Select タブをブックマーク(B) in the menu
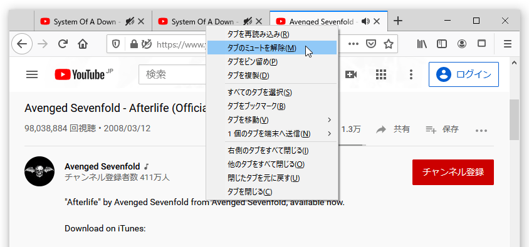 [272, 106]
